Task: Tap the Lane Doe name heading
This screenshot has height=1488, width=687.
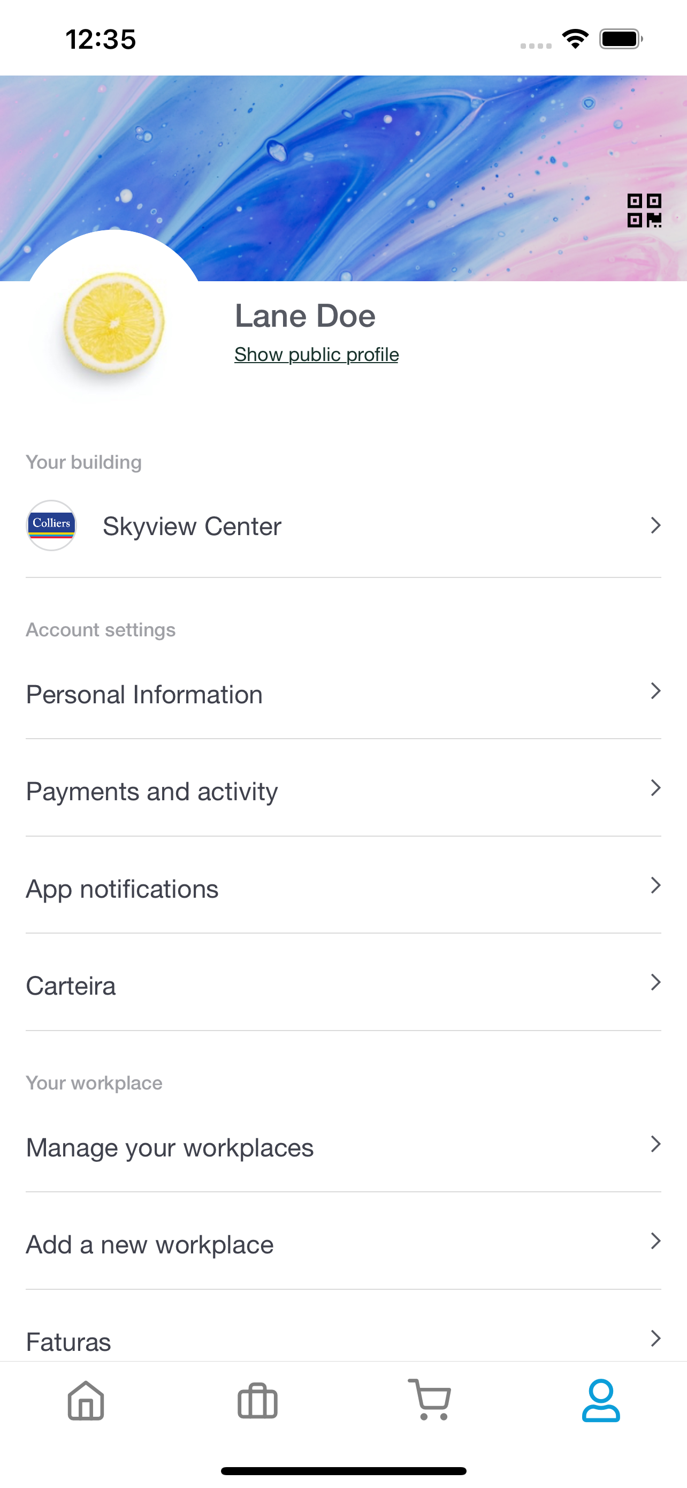Action: point(304,316)
